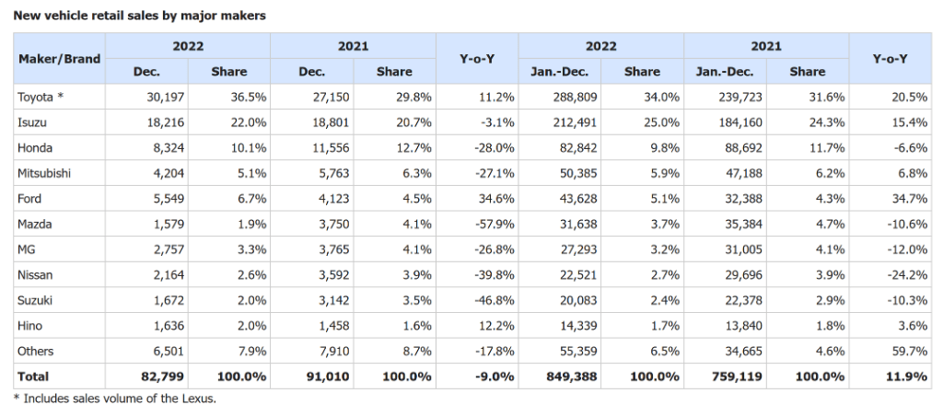Select the Nissan row label
Image resolution: width=943 pixels, height=405 pixels.
pos(35,274)
